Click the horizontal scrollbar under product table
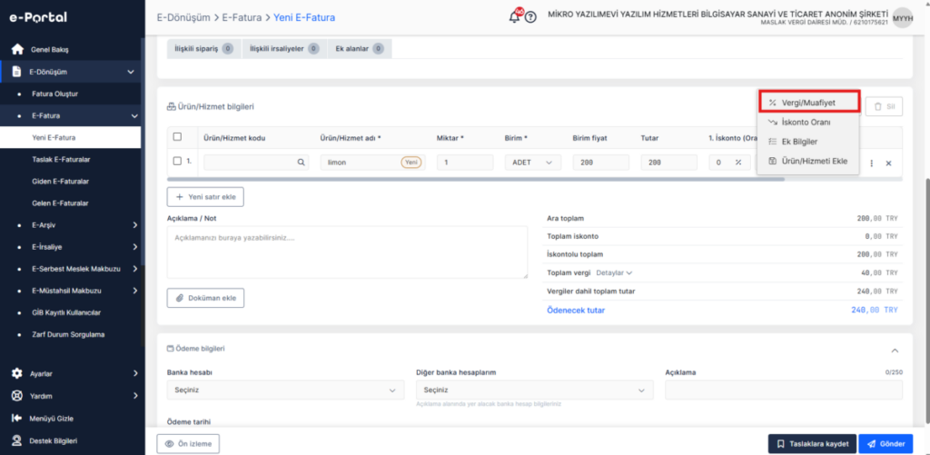Image resolution: width=930 pixels, height=455 pixels. [476, 179]
